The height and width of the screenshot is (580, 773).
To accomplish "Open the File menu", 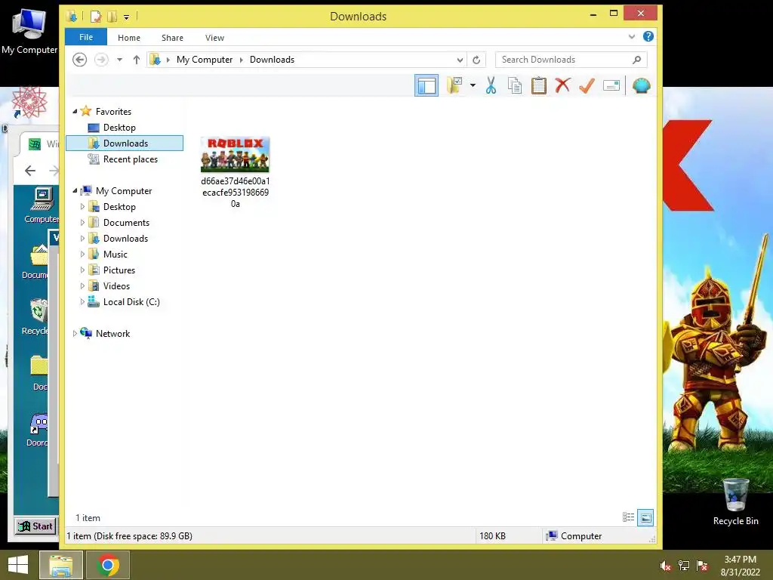I will 86,37.
